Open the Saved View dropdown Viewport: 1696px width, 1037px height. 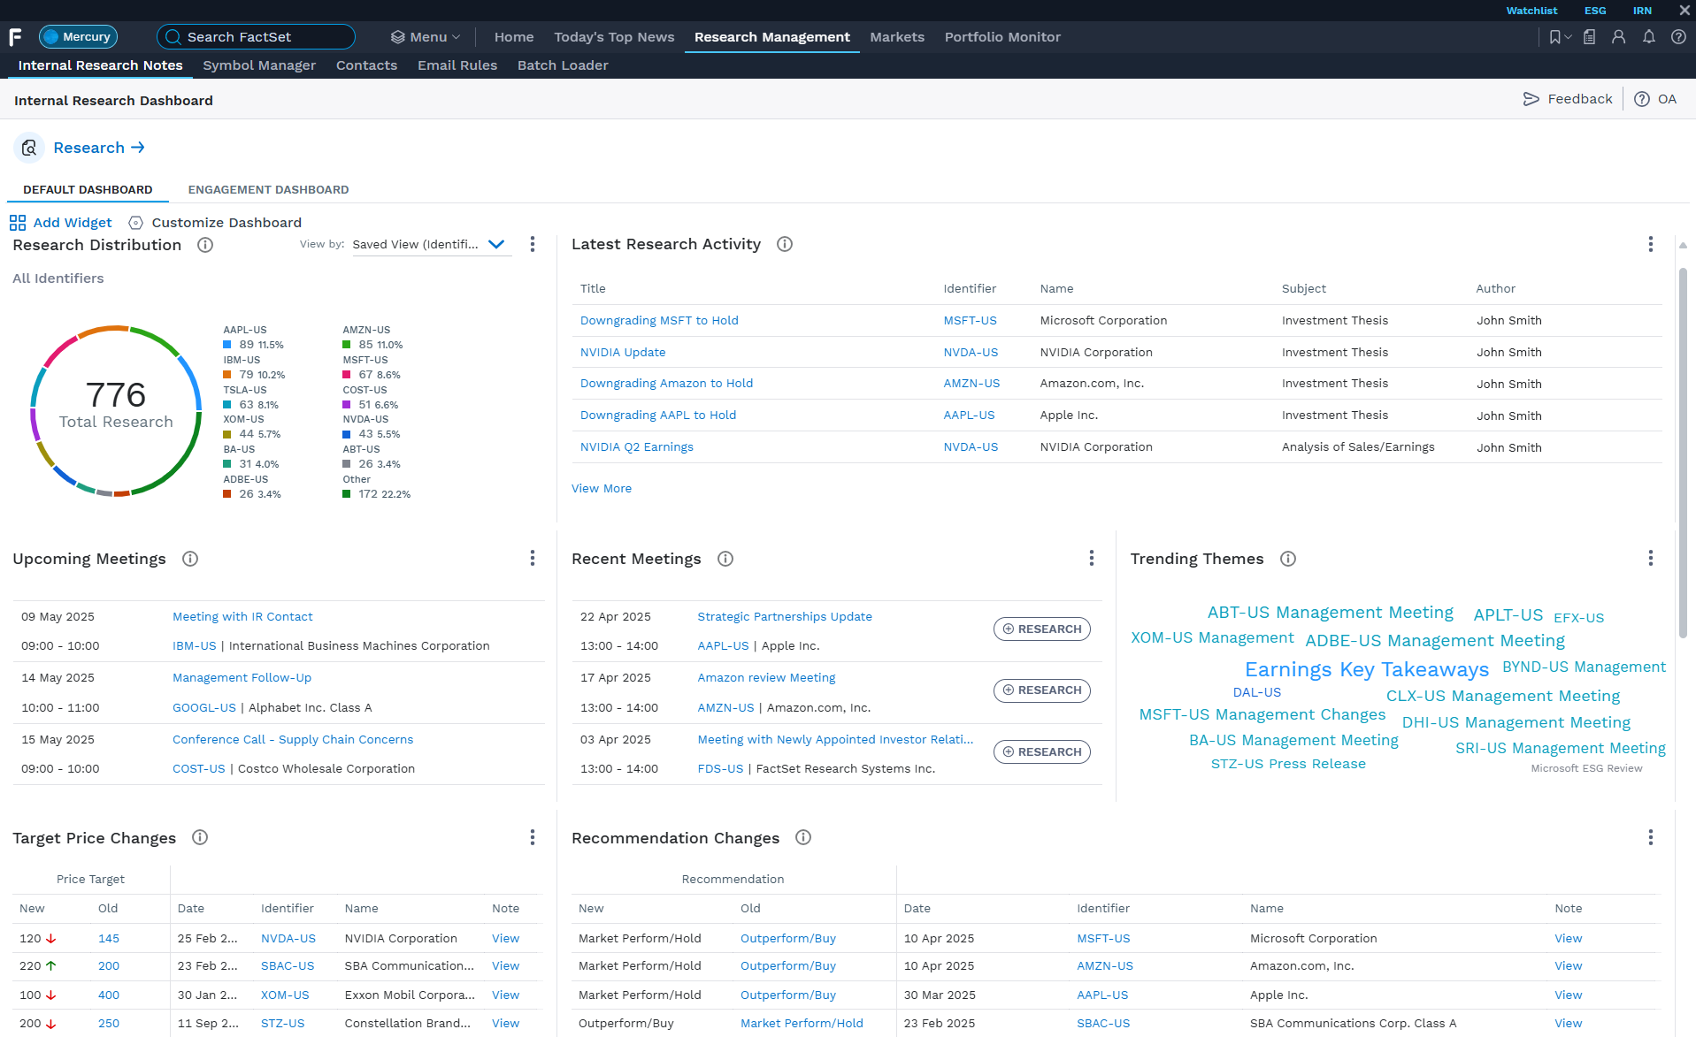[431, 245]
